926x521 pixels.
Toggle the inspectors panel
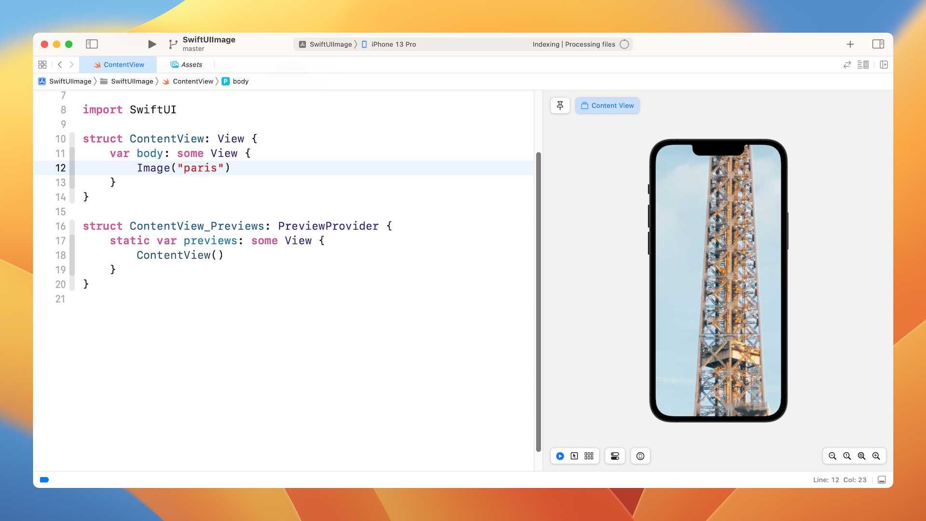point(878,44)
